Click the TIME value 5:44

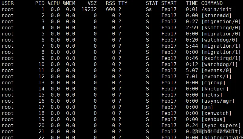[192, 46]
